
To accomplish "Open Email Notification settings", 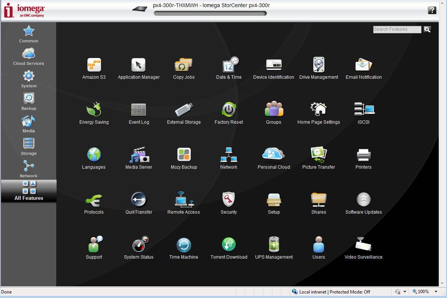I will [x=363, y=69].
